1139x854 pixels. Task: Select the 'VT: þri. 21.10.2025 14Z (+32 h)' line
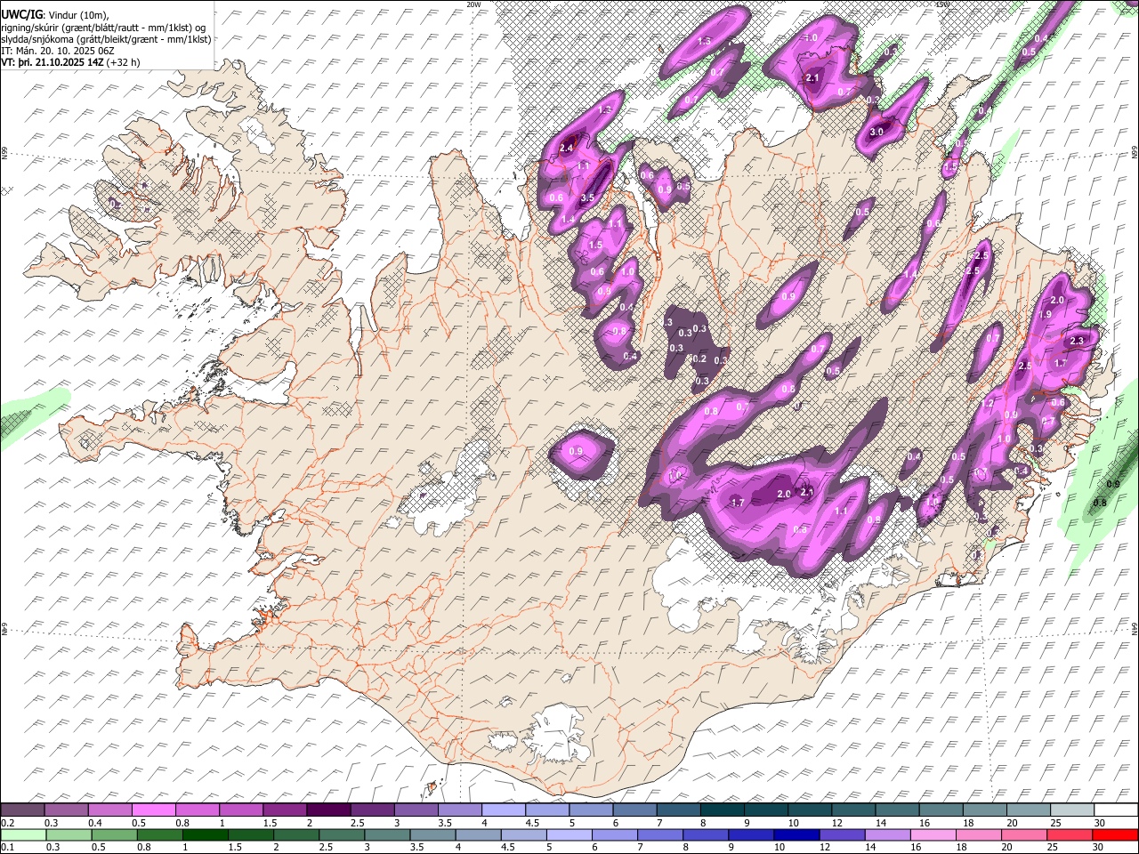click(x=70, y=62)
